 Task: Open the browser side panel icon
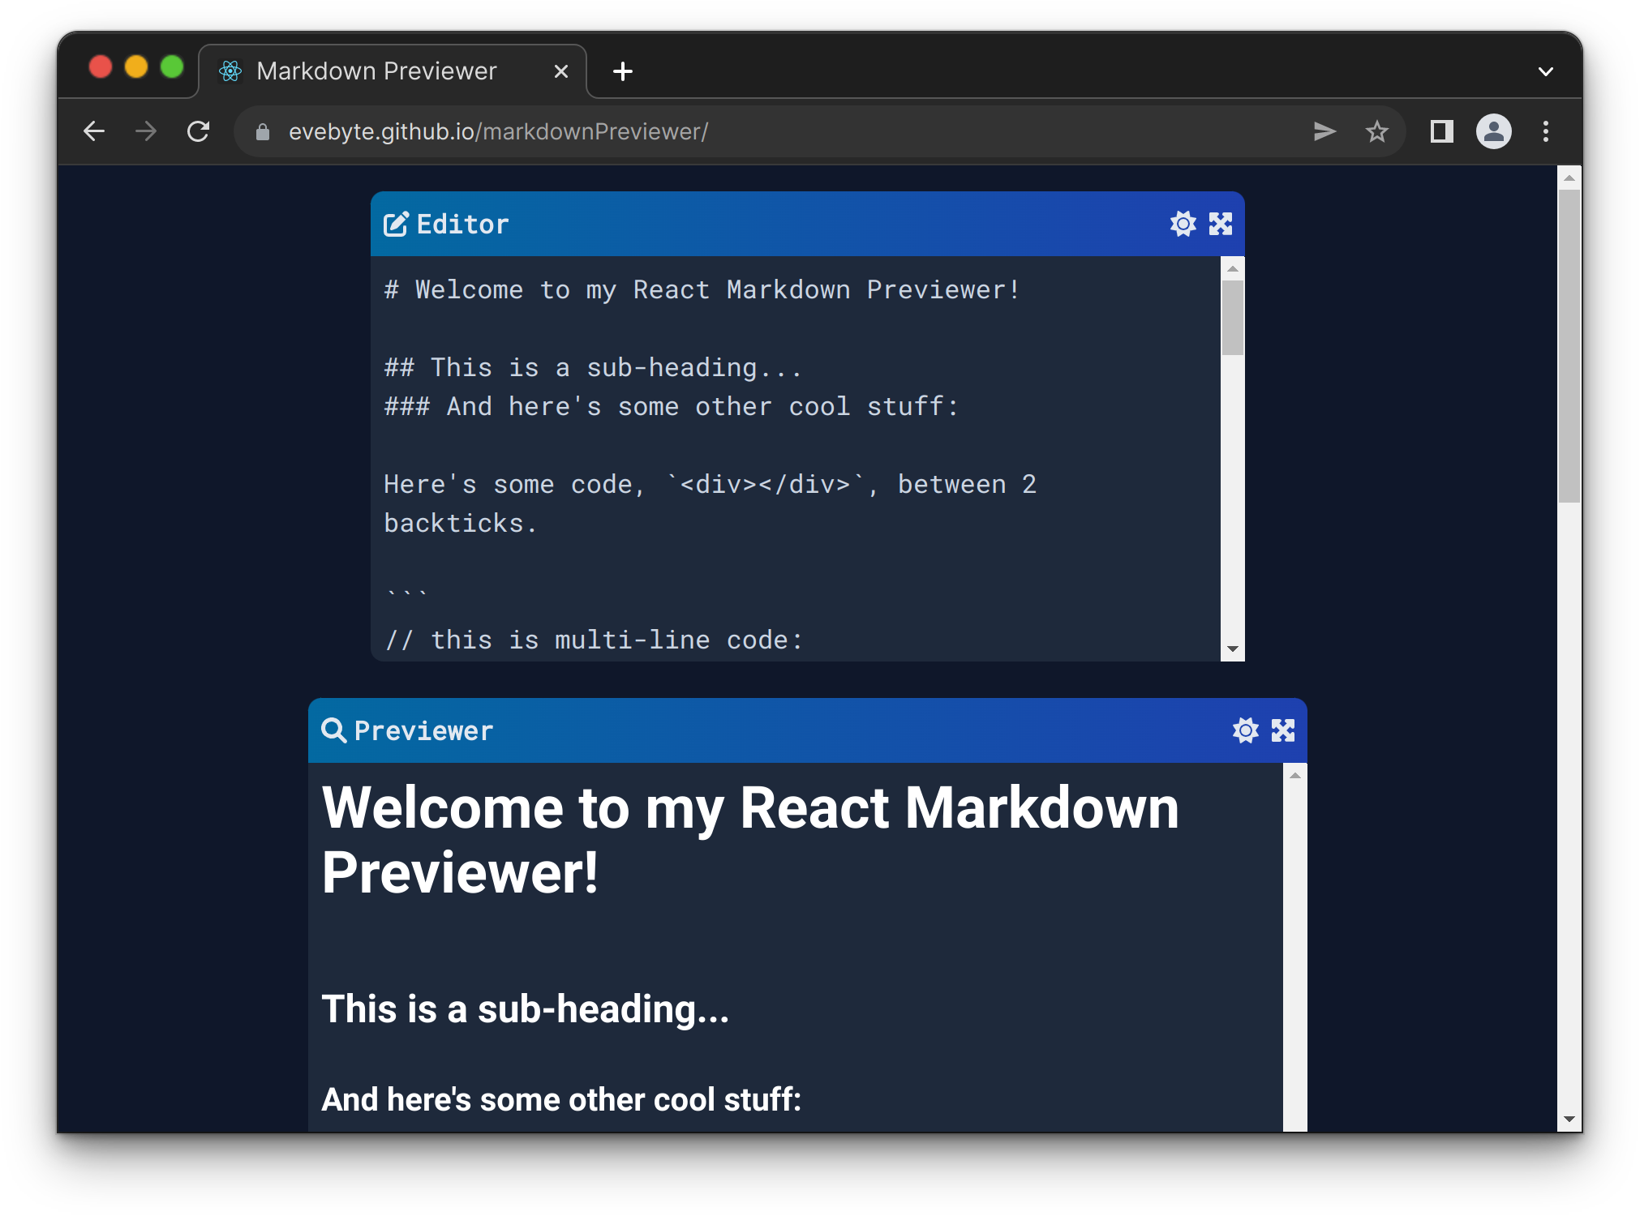(1441, 131)
